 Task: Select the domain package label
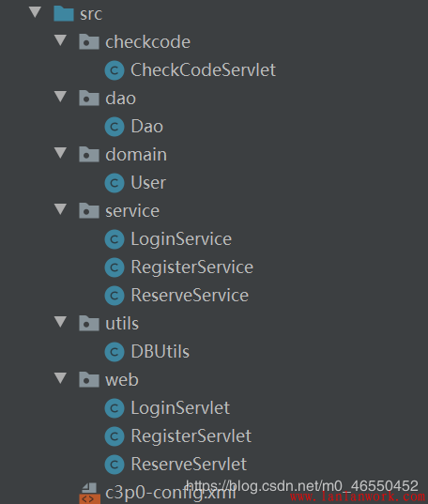click(136, 155)
